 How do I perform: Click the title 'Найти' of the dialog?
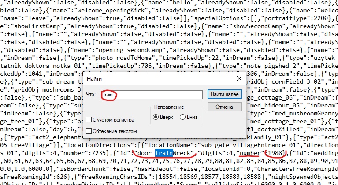tap(94, 79)
